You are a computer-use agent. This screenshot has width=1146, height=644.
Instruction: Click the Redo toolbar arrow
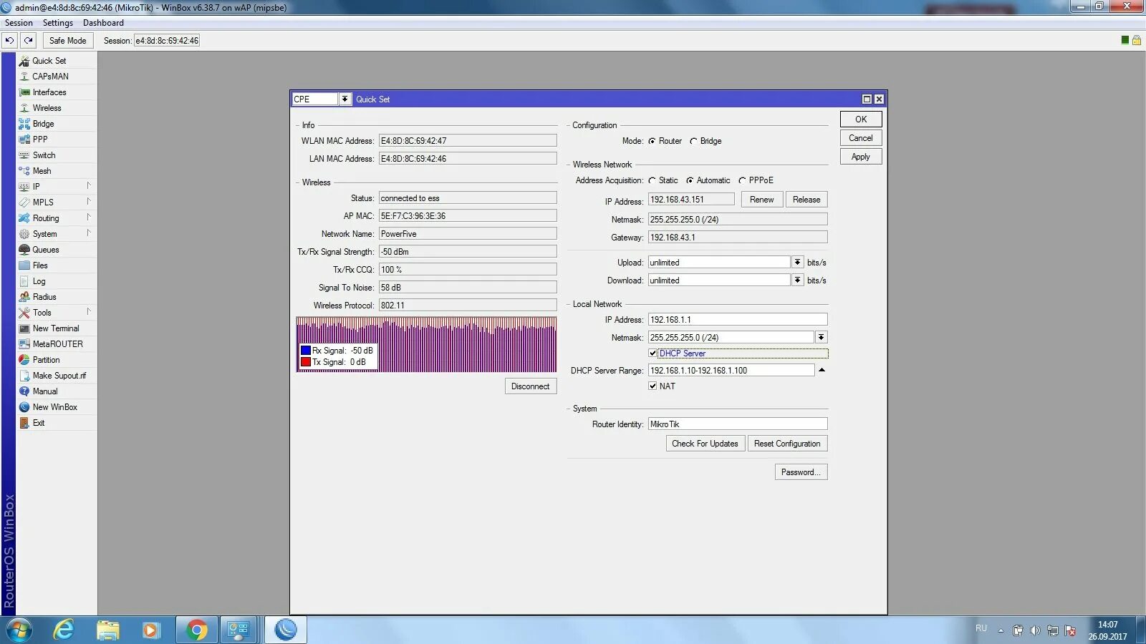[29, 41]
